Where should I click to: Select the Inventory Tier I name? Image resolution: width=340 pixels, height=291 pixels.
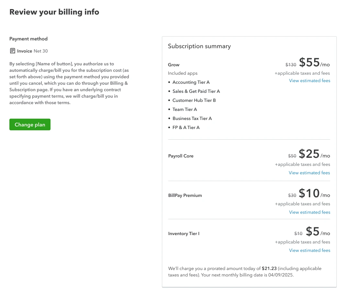(x=184, y=234)
